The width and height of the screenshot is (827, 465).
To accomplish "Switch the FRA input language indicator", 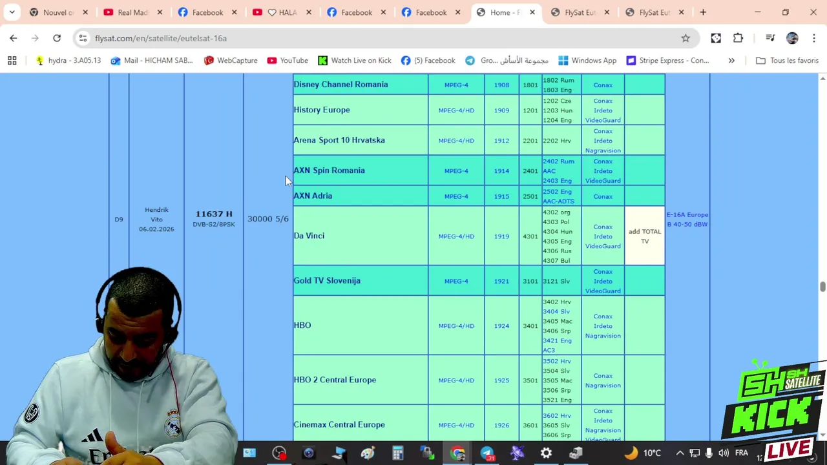I will coord(742,453).
